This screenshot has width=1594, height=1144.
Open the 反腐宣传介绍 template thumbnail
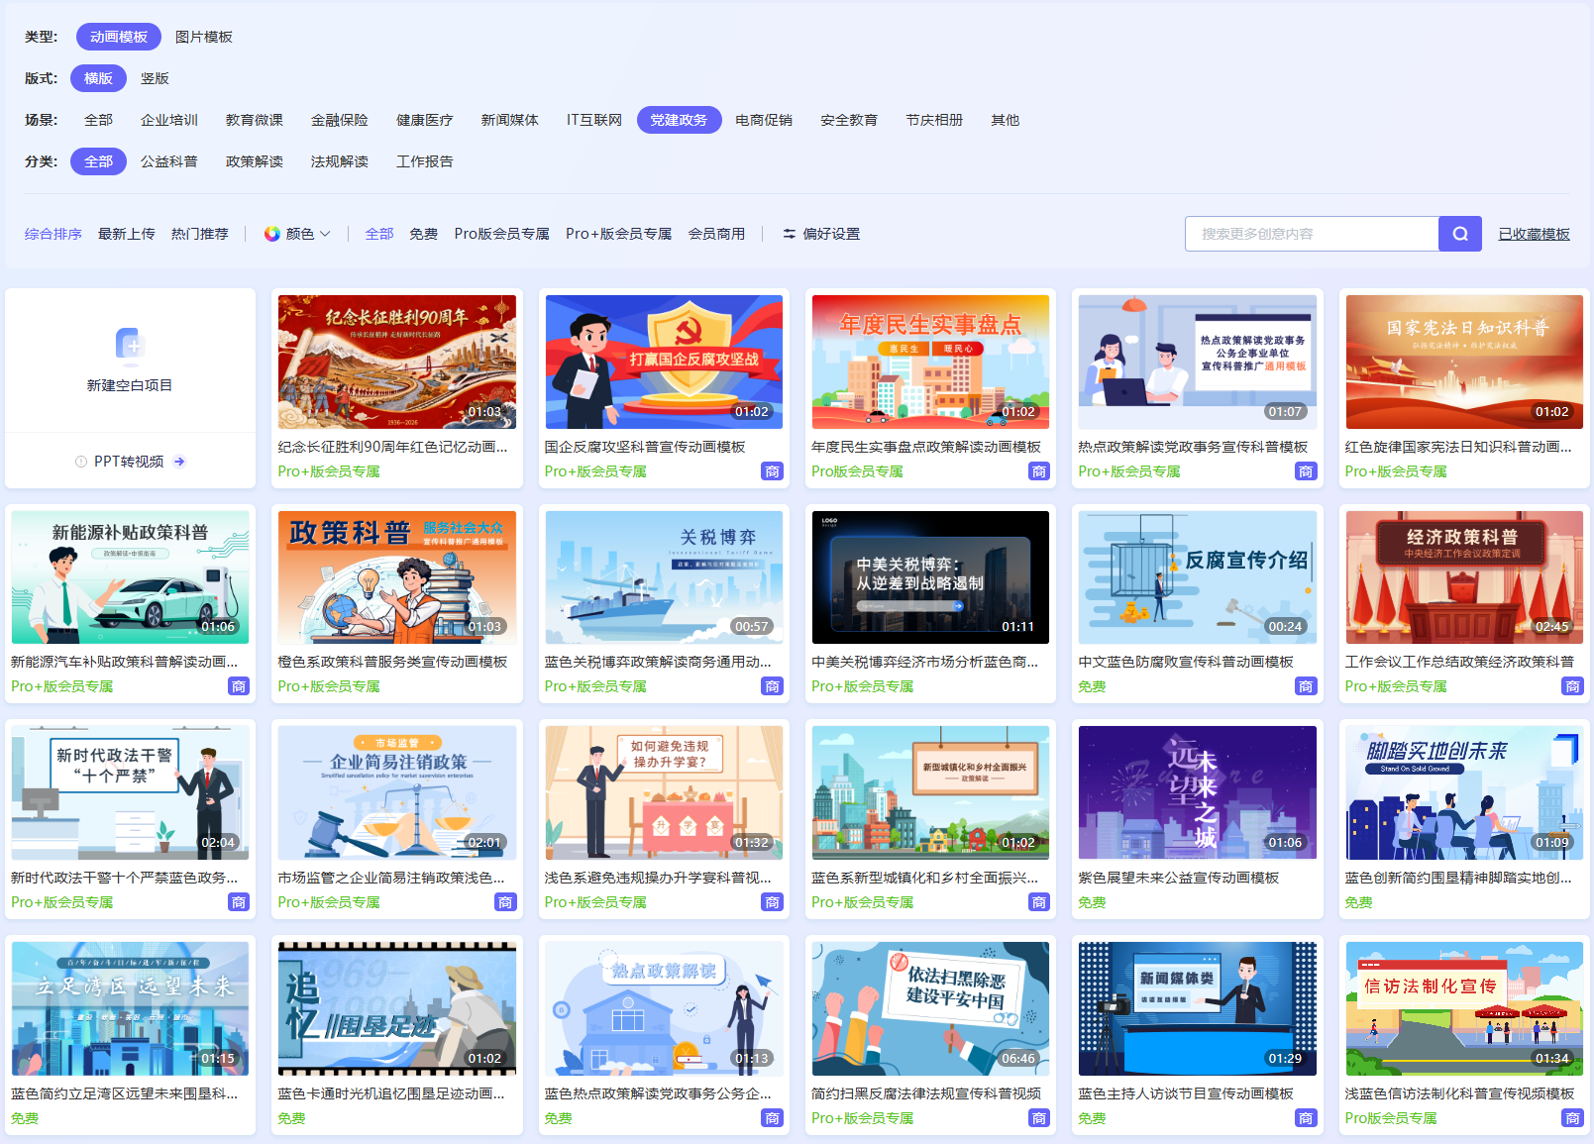coord(1198,577)
